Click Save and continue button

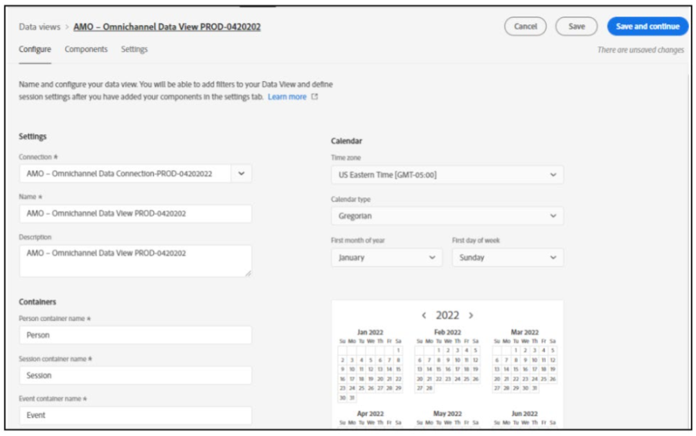point(648,26)
